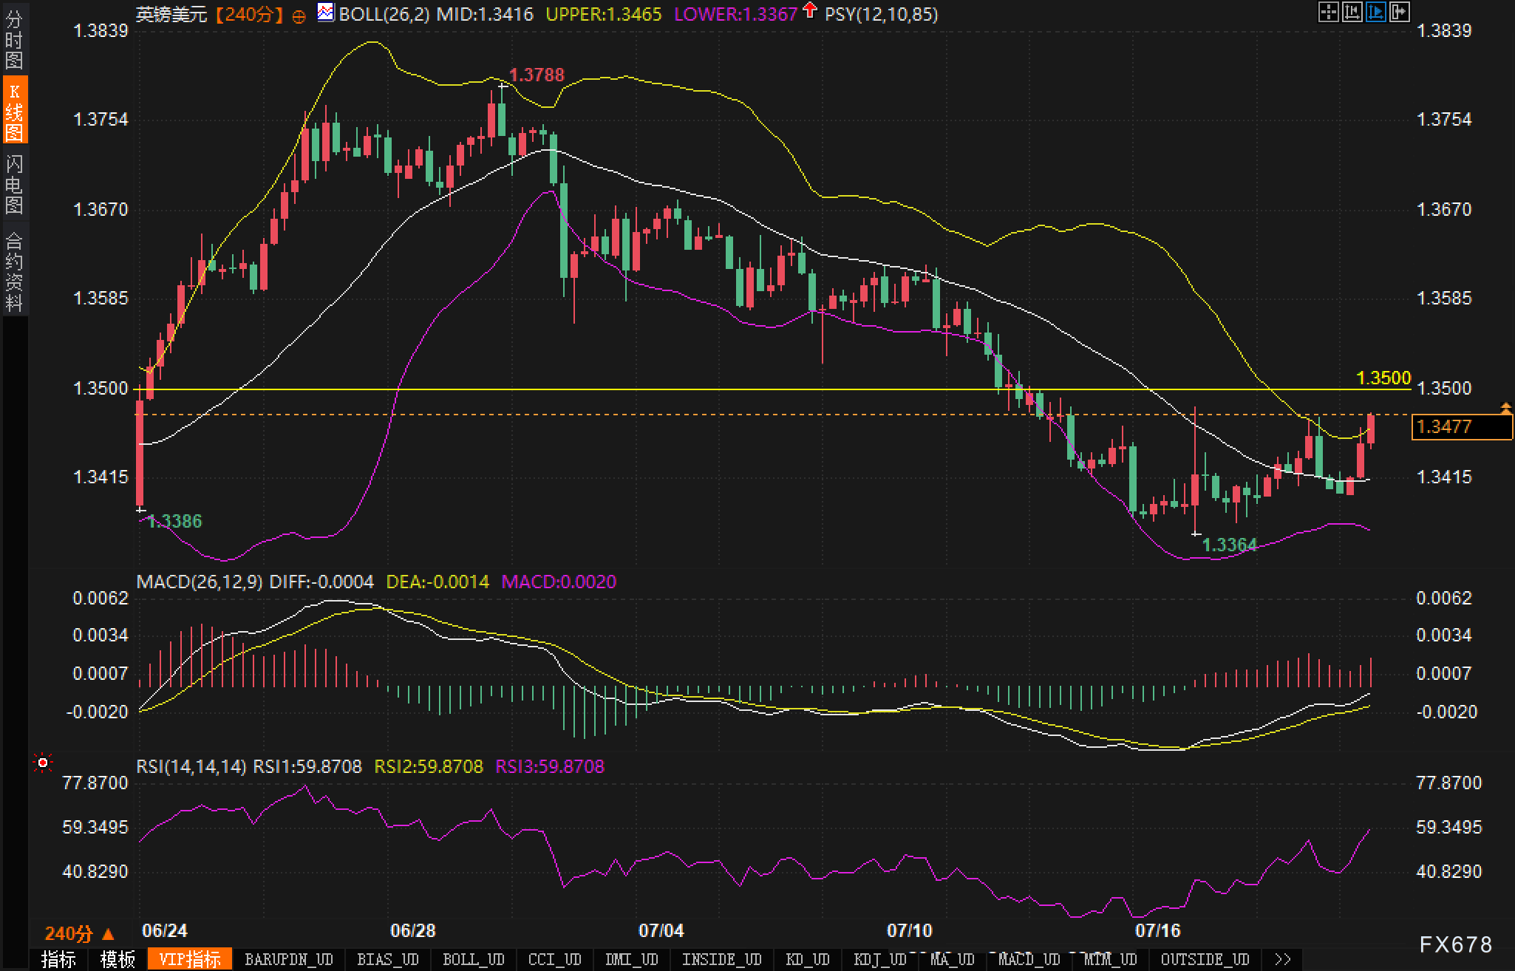Click the red sun marker beside RSI panel
This screenshot has width=1515, height=971.
tap(44, 762)
